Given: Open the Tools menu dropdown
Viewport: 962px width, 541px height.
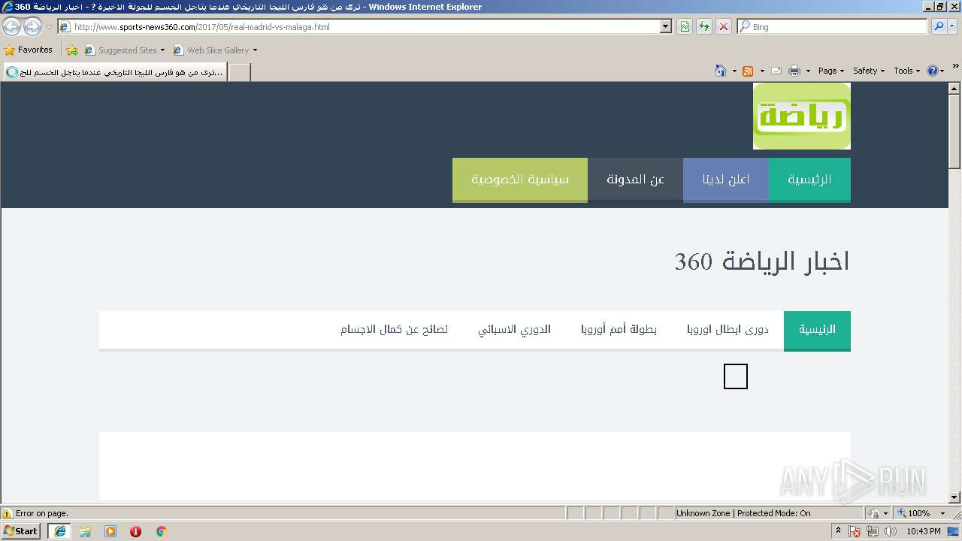Looking at the screenshot, I should (907, 71).
